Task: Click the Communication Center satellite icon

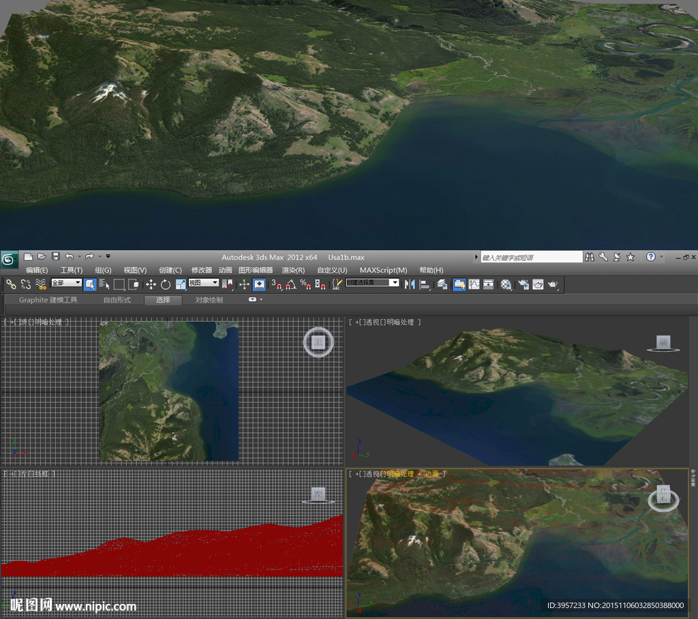Action: pos(616,257)
